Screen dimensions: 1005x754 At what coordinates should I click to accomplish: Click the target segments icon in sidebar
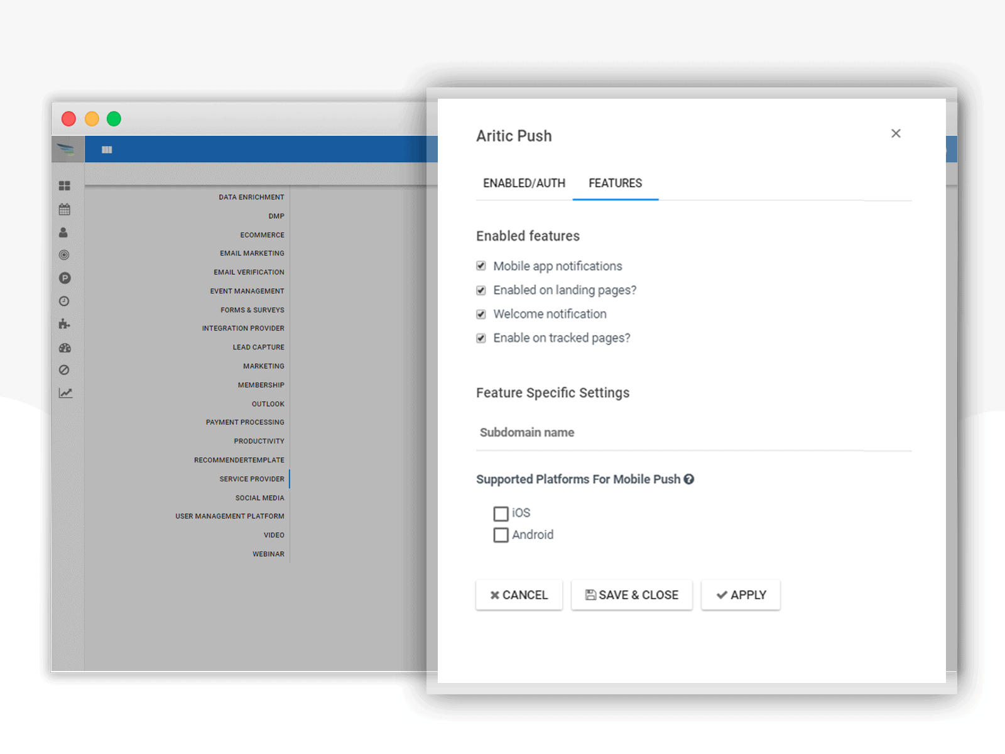point(64,255)
